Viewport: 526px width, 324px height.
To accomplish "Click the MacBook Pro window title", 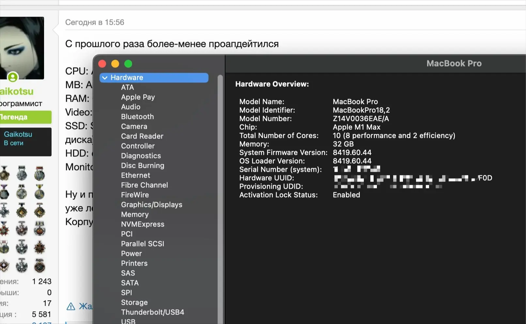I will (454, 64).
